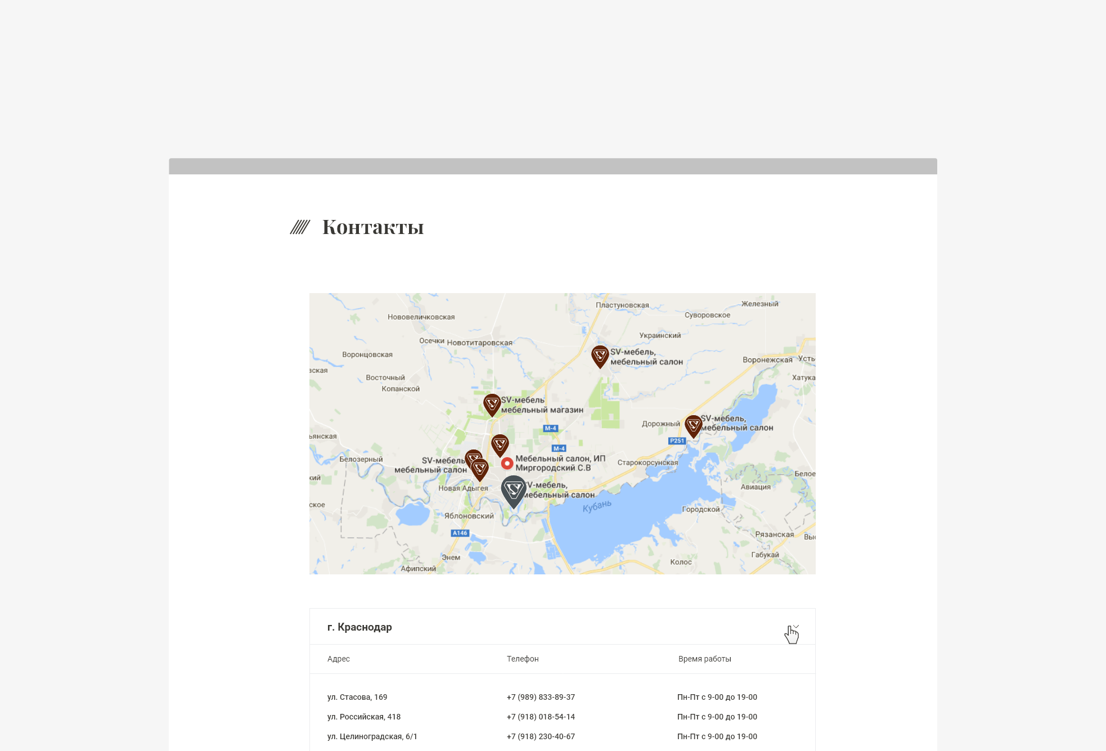Click the Яблоновский label on map
1106x751 pixels.
coord(469,516)
